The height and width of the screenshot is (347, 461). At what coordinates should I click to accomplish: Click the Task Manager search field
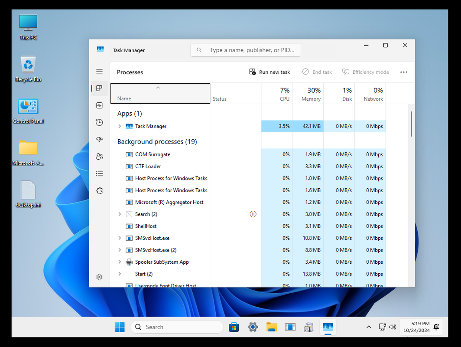[x=246, y=50]
